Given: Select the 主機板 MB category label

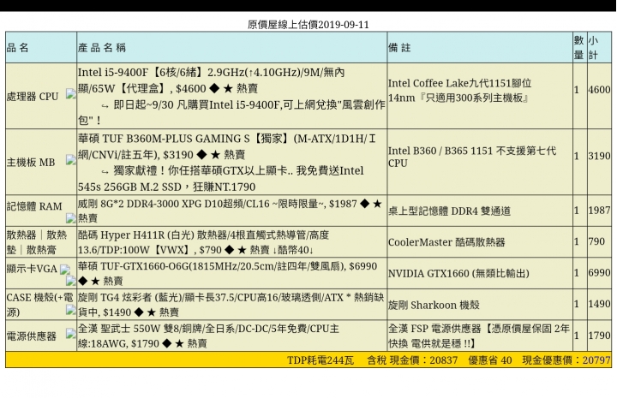Looking at the screenshot, I should click(x=31, y=163).
